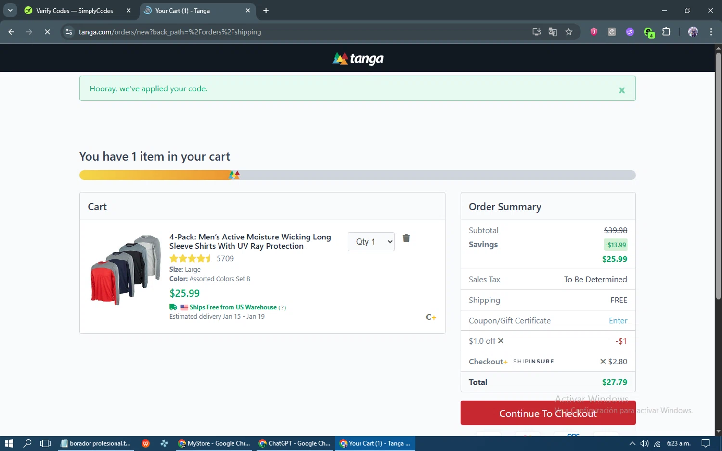
Task: Click the C+ icon in cart item
Action: pos(431,317)
